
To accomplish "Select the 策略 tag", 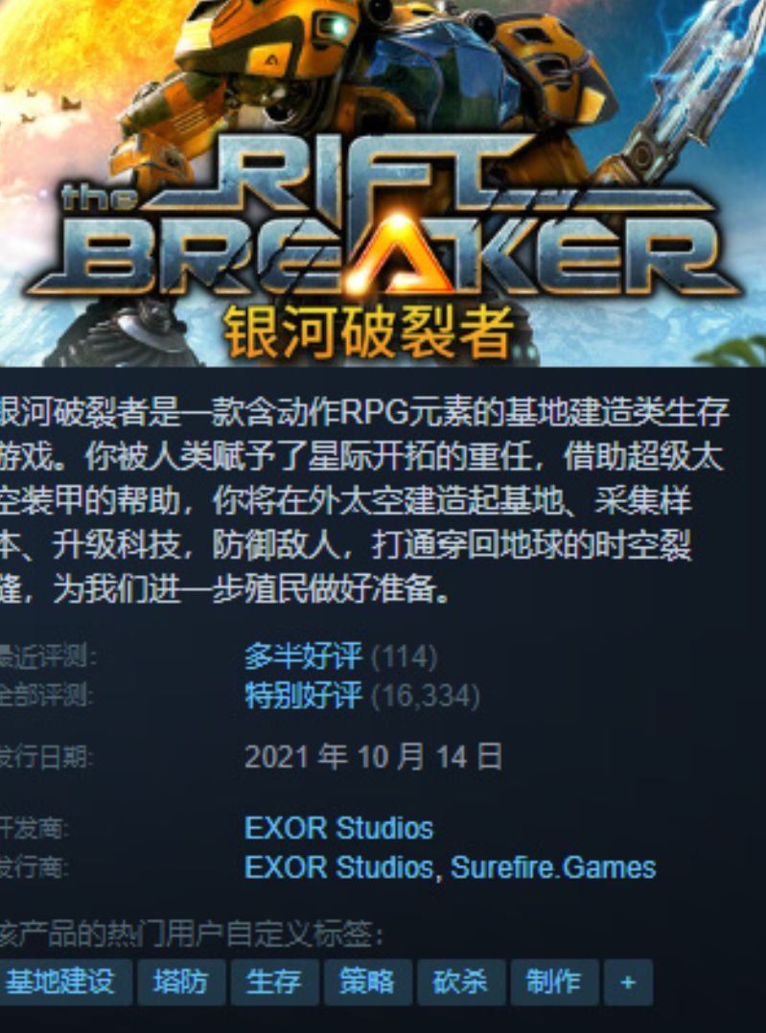I will [x=368, y=981].
